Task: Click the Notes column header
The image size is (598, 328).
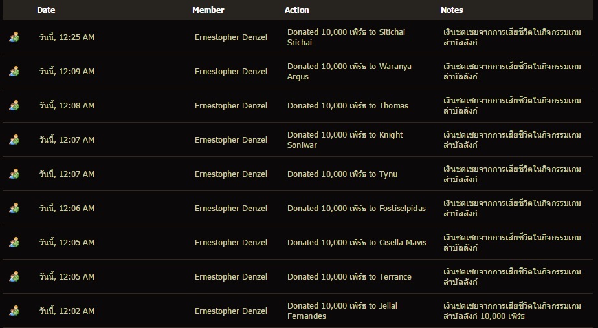Action: [x=452, y=10]
